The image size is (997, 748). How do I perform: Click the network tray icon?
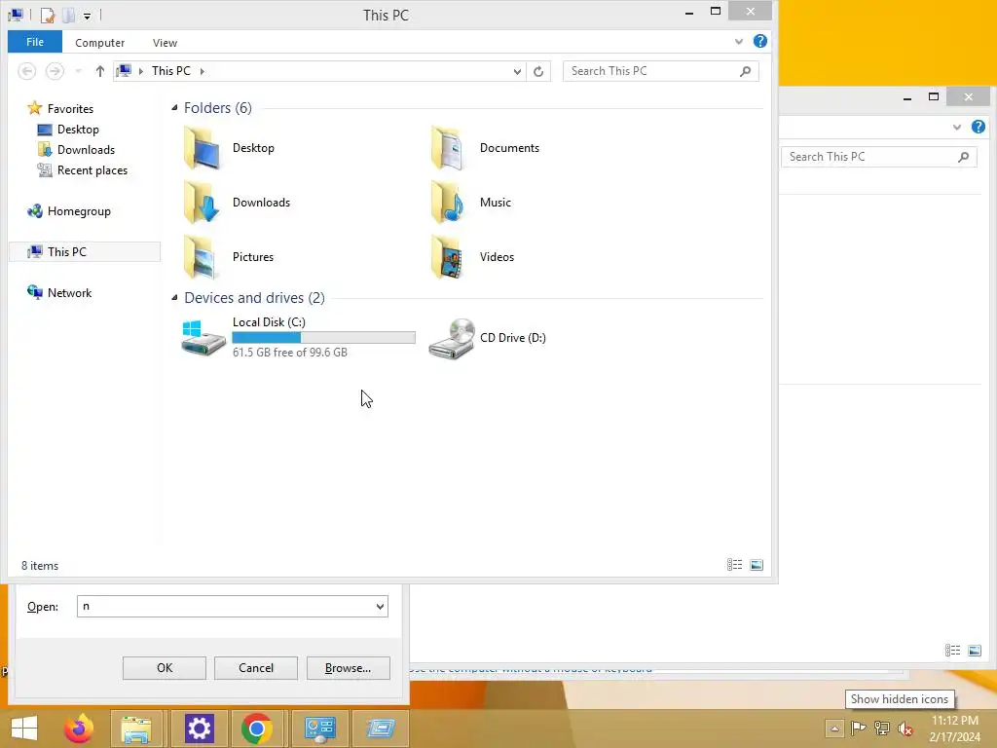click(x=882, y=729)
